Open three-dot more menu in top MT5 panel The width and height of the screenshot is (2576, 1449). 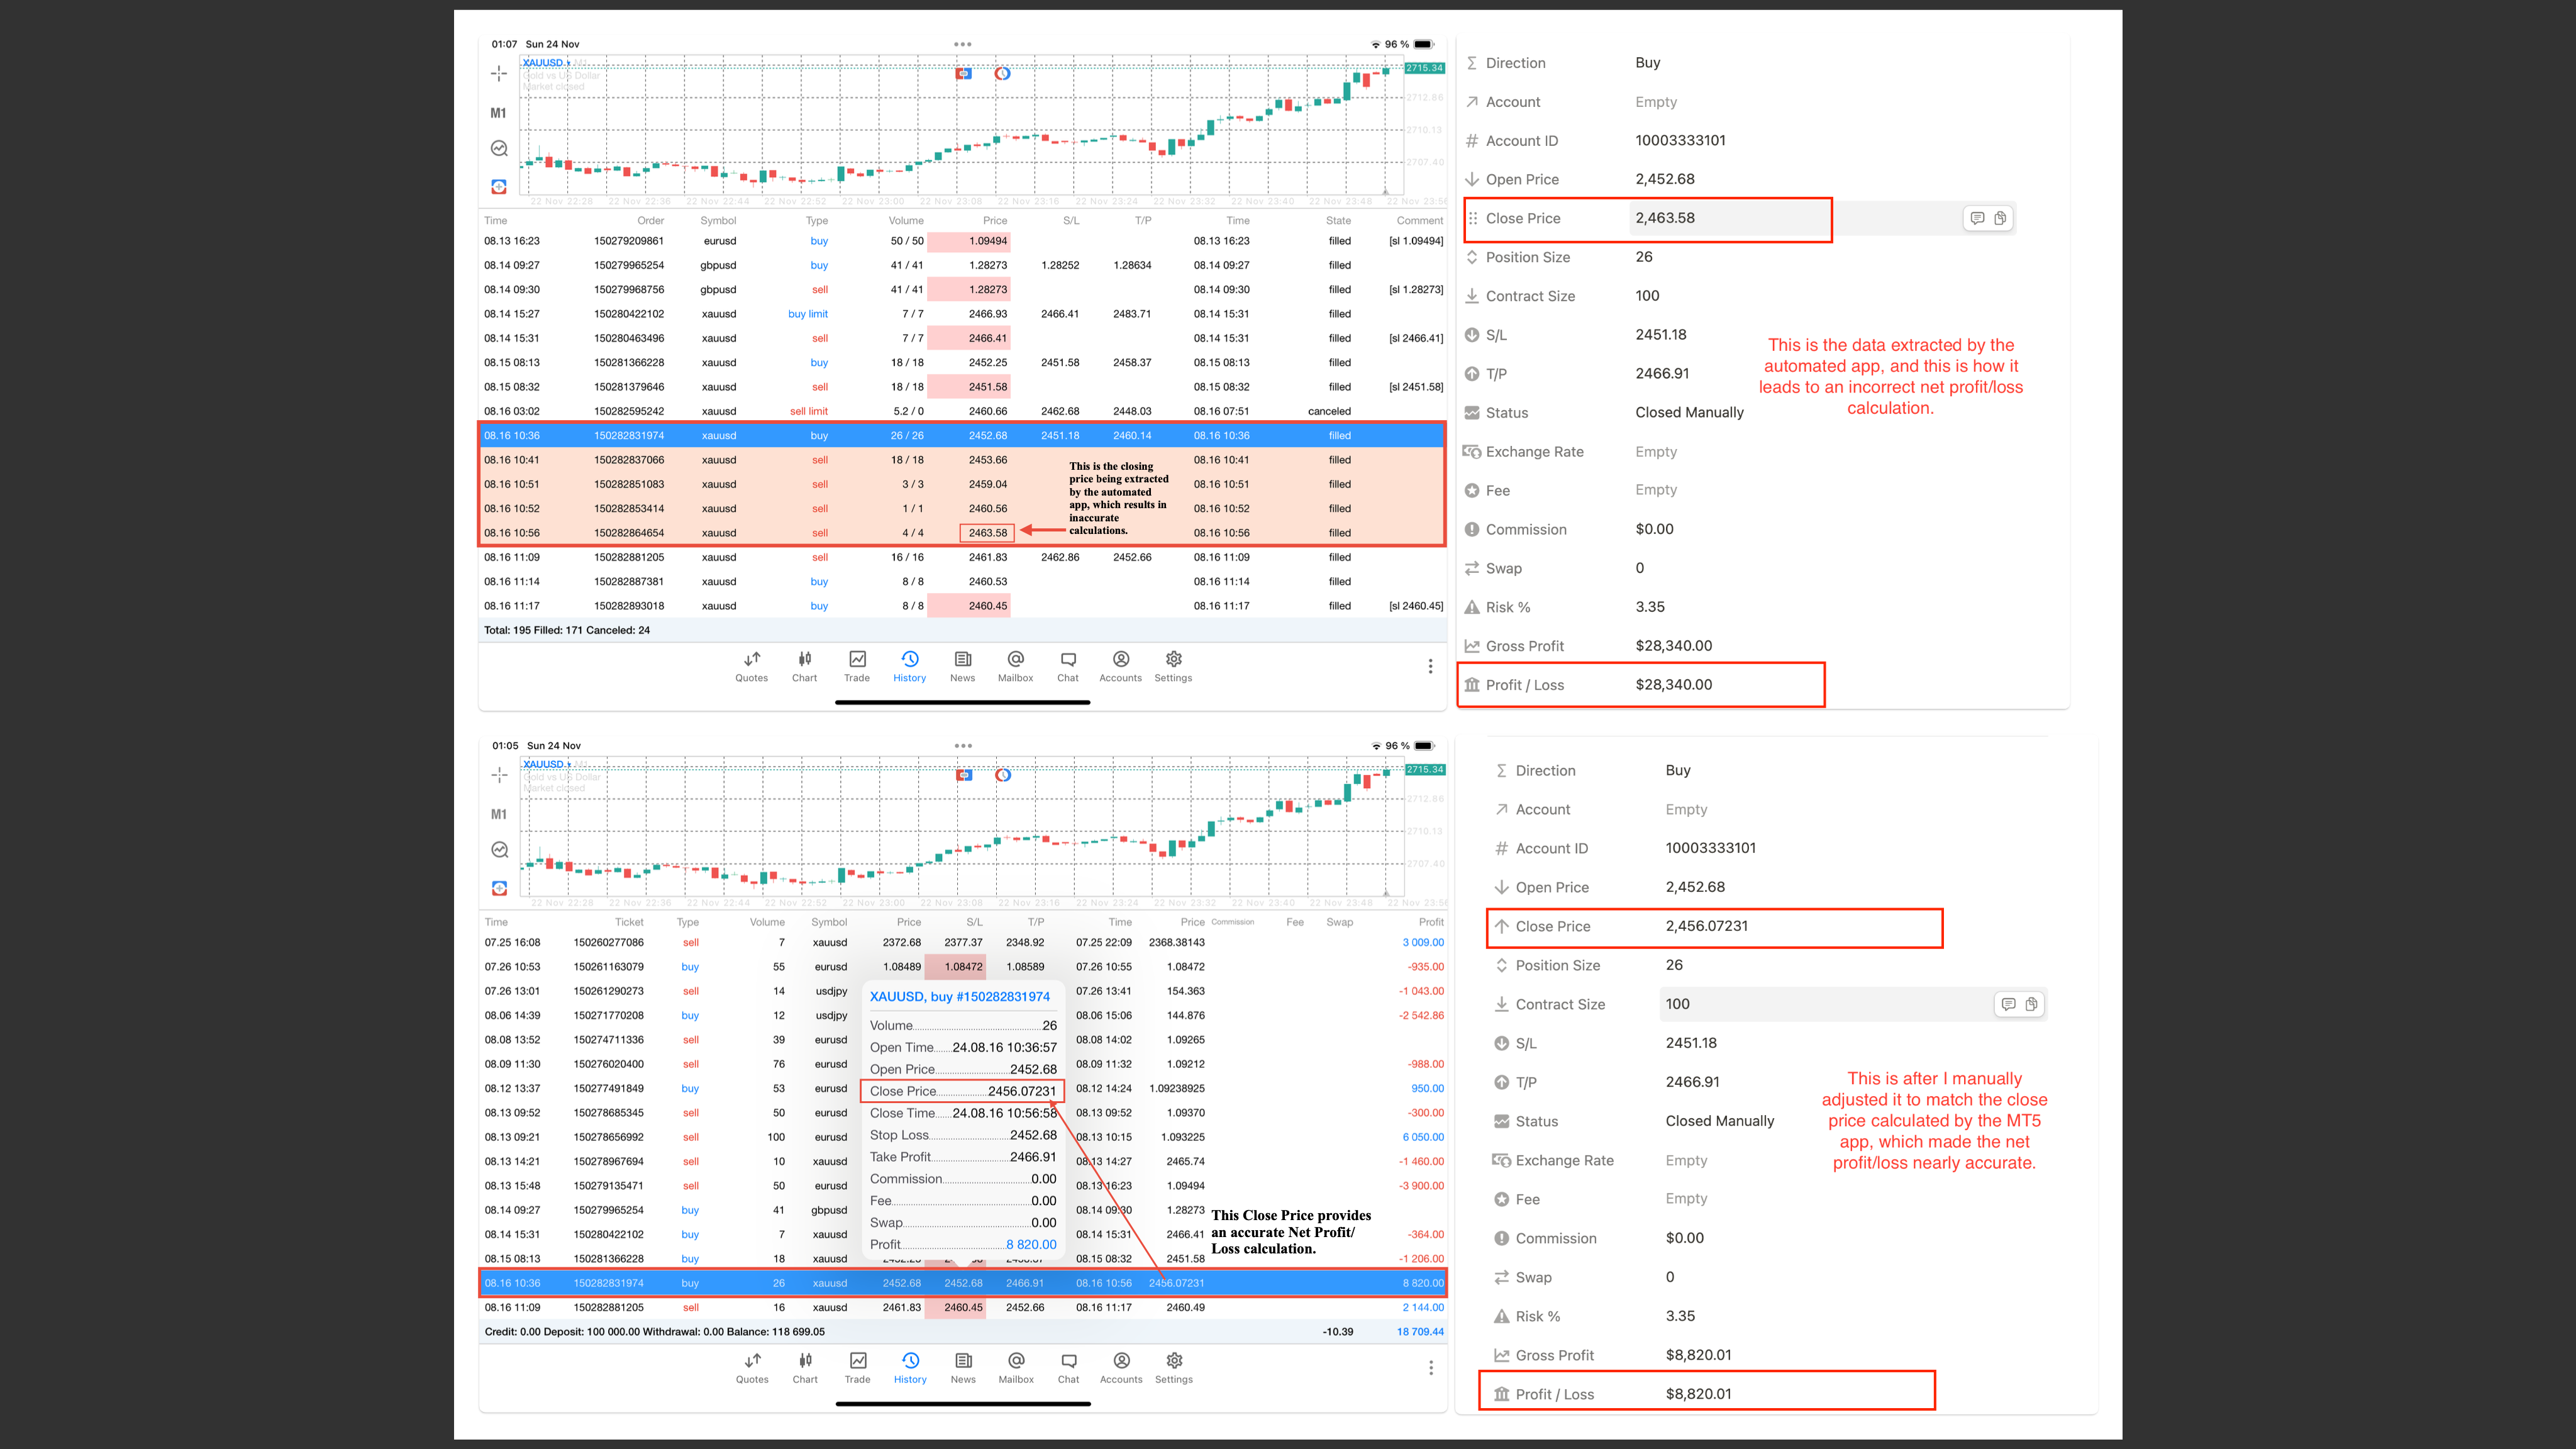[x=1430, y=666]
